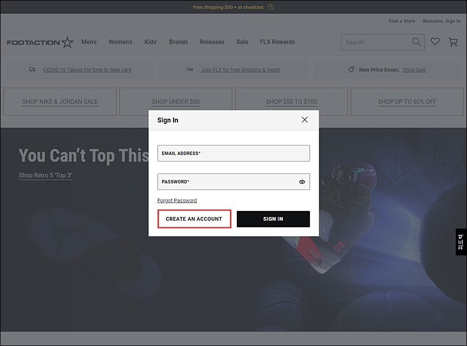Open the Women's menu
Viewport: 467px width, 346px height.
tap(120, 42)
